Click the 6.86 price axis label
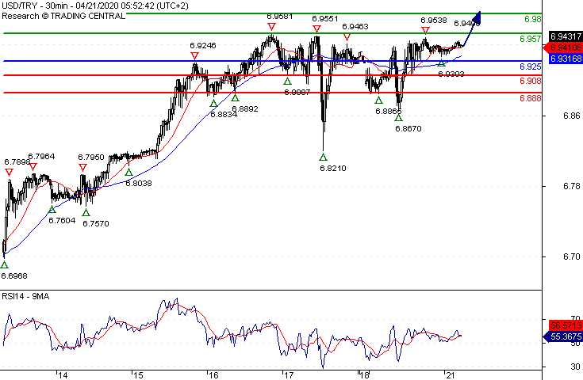Image resolution: width=583 pixels, height=380 pixels. pos(571,116)
